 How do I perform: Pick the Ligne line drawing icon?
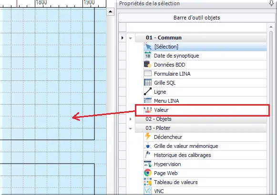click(148, 92)
